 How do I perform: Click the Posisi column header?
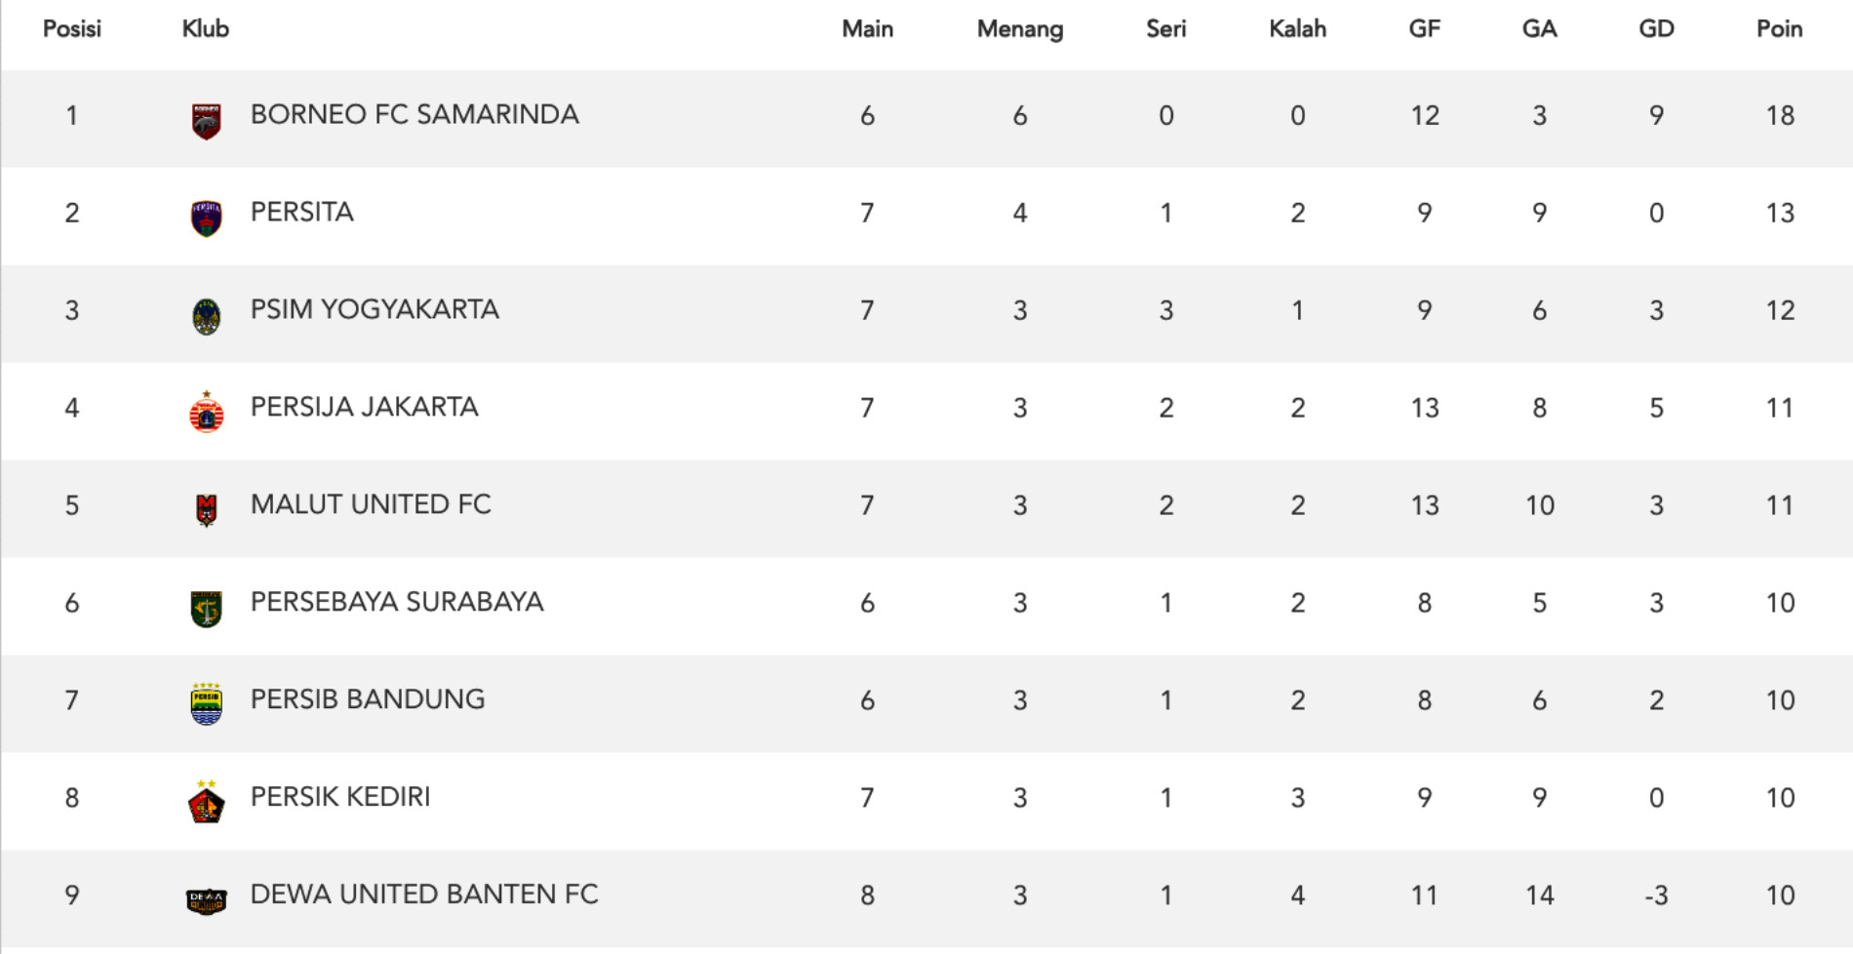click(72, 29)
